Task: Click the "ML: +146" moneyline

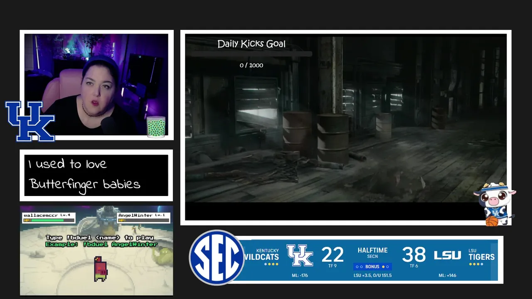Action: 447,275
